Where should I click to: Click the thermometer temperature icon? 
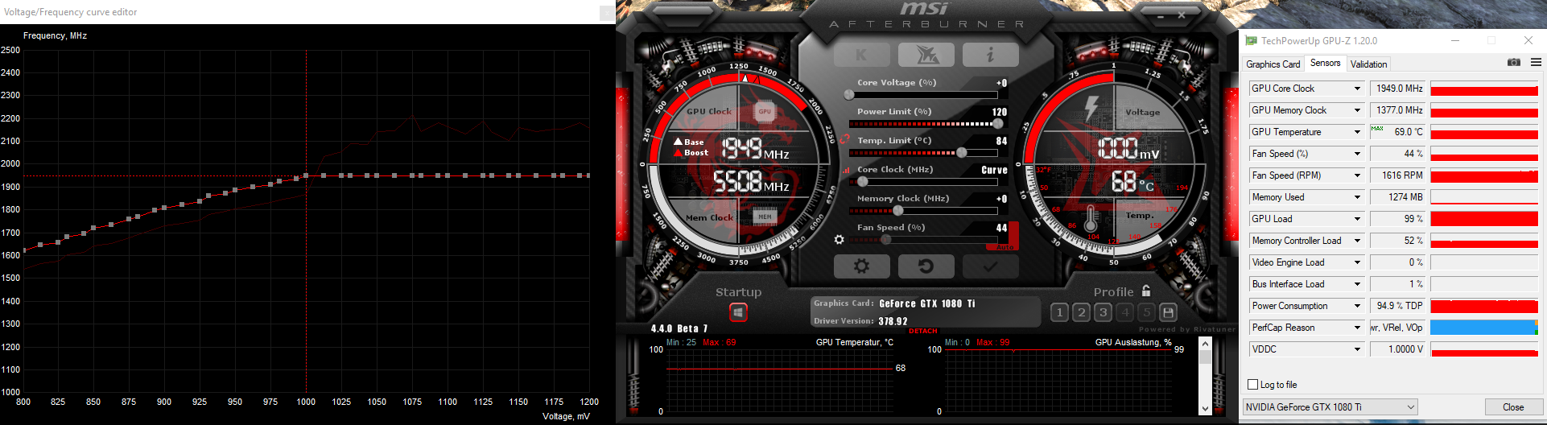tap(1091, 220)
